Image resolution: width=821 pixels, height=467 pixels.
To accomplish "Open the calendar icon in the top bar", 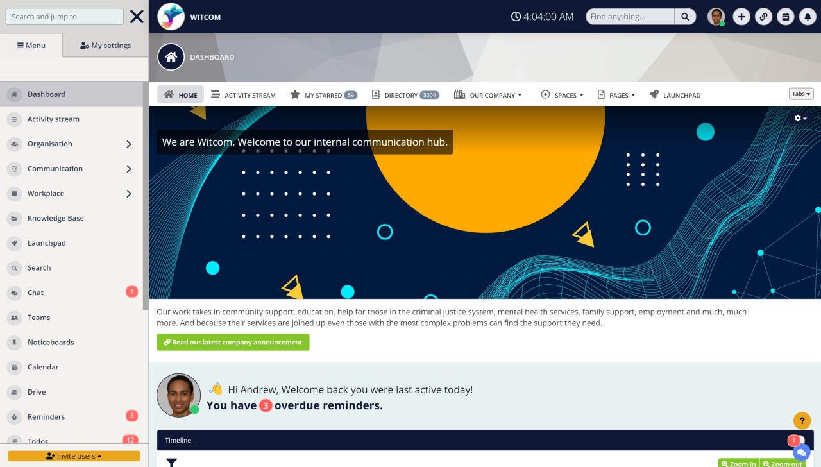I will click(785, 16).
